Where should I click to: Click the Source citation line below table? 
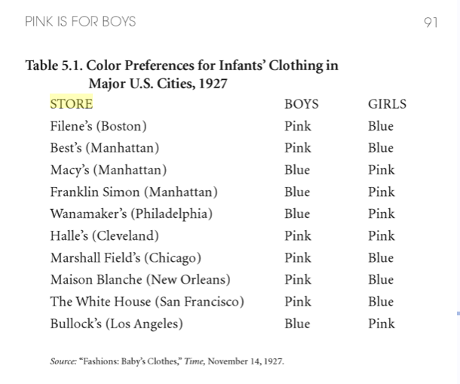[167, 361]
